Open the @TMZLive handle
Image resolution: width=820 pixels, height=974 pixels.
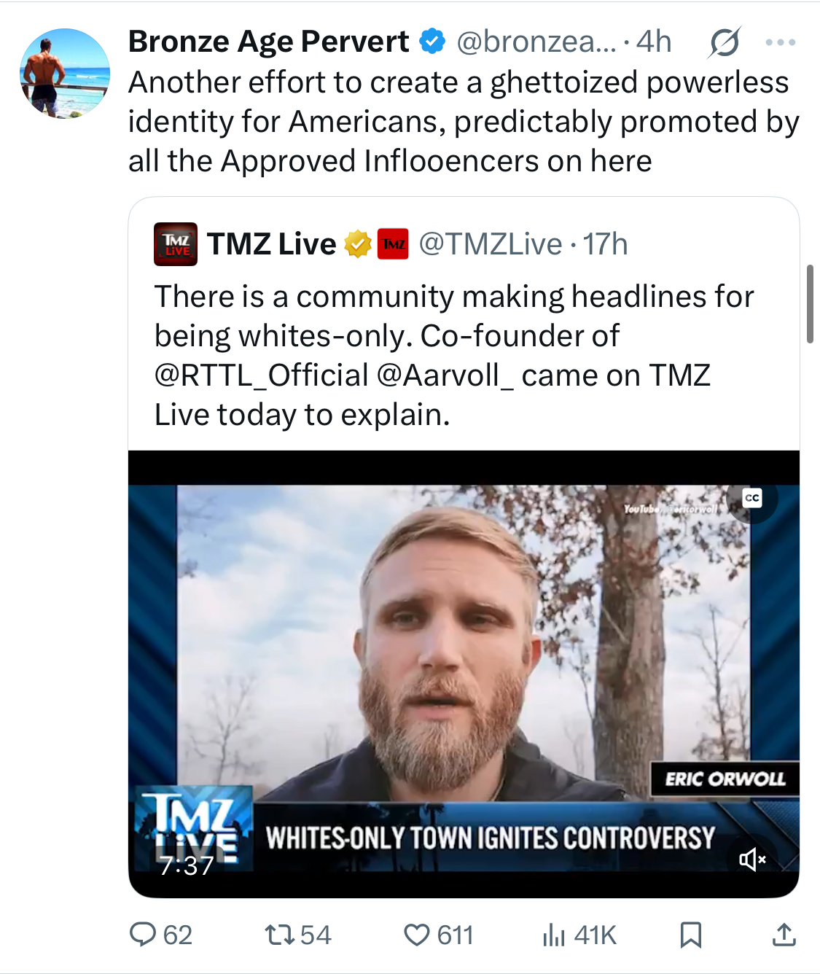point(491,244)
